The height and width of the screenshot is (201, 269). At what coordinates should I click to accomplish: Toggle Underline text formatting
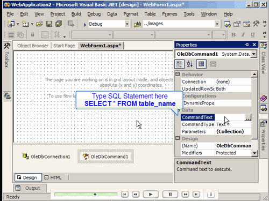pyautogui.click(x=253, y=35)
